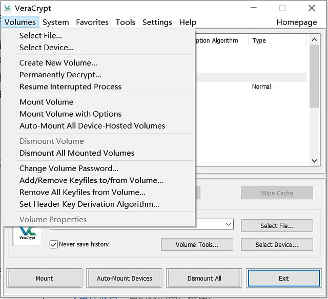Choose Set Header Key Derivation Algorithm...
The height and width of the screenshot is (299, 328).
coord(98,204)
